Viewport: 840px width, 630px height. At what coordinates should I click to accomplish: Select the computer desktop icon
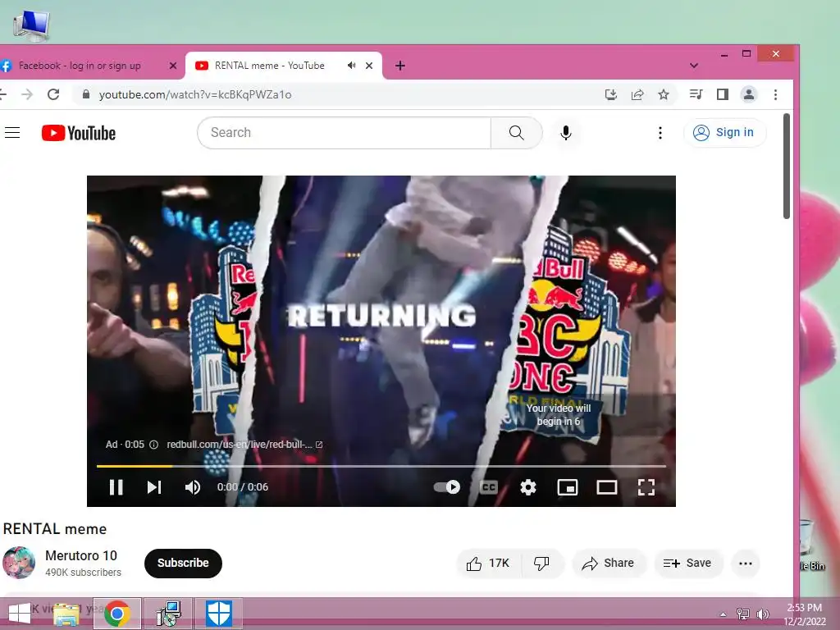(x=31, y=25)
